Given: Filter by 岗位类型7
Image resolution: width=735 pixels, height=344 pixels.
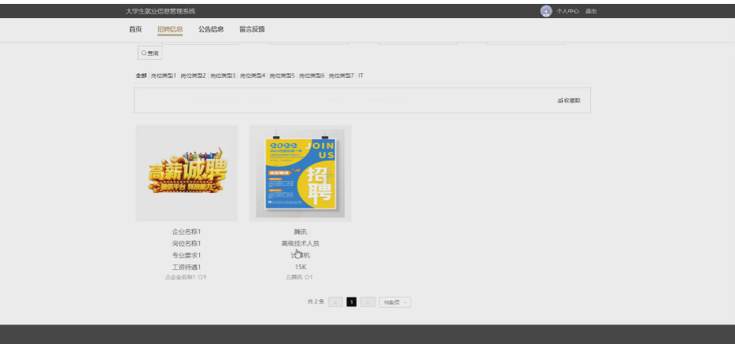Looking at the screenshot, I should coord(342,76).
